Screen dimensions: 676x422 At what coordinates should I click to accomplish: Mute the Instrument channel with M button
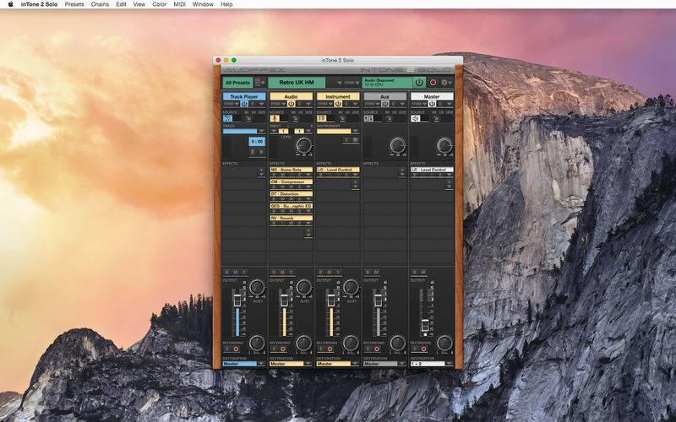(x=329, y=272)
